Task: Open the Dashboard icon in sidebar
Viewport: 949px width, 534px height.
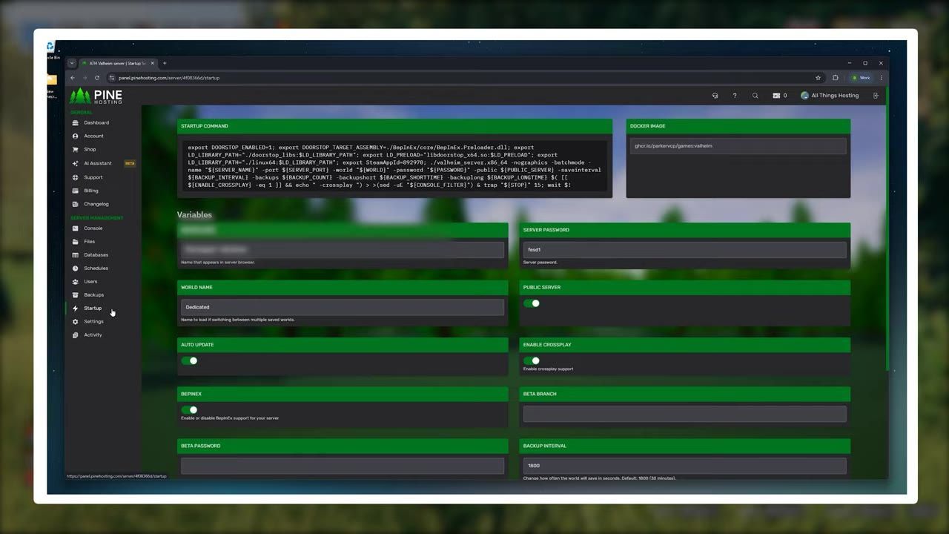Action: (x=76, y=122)
